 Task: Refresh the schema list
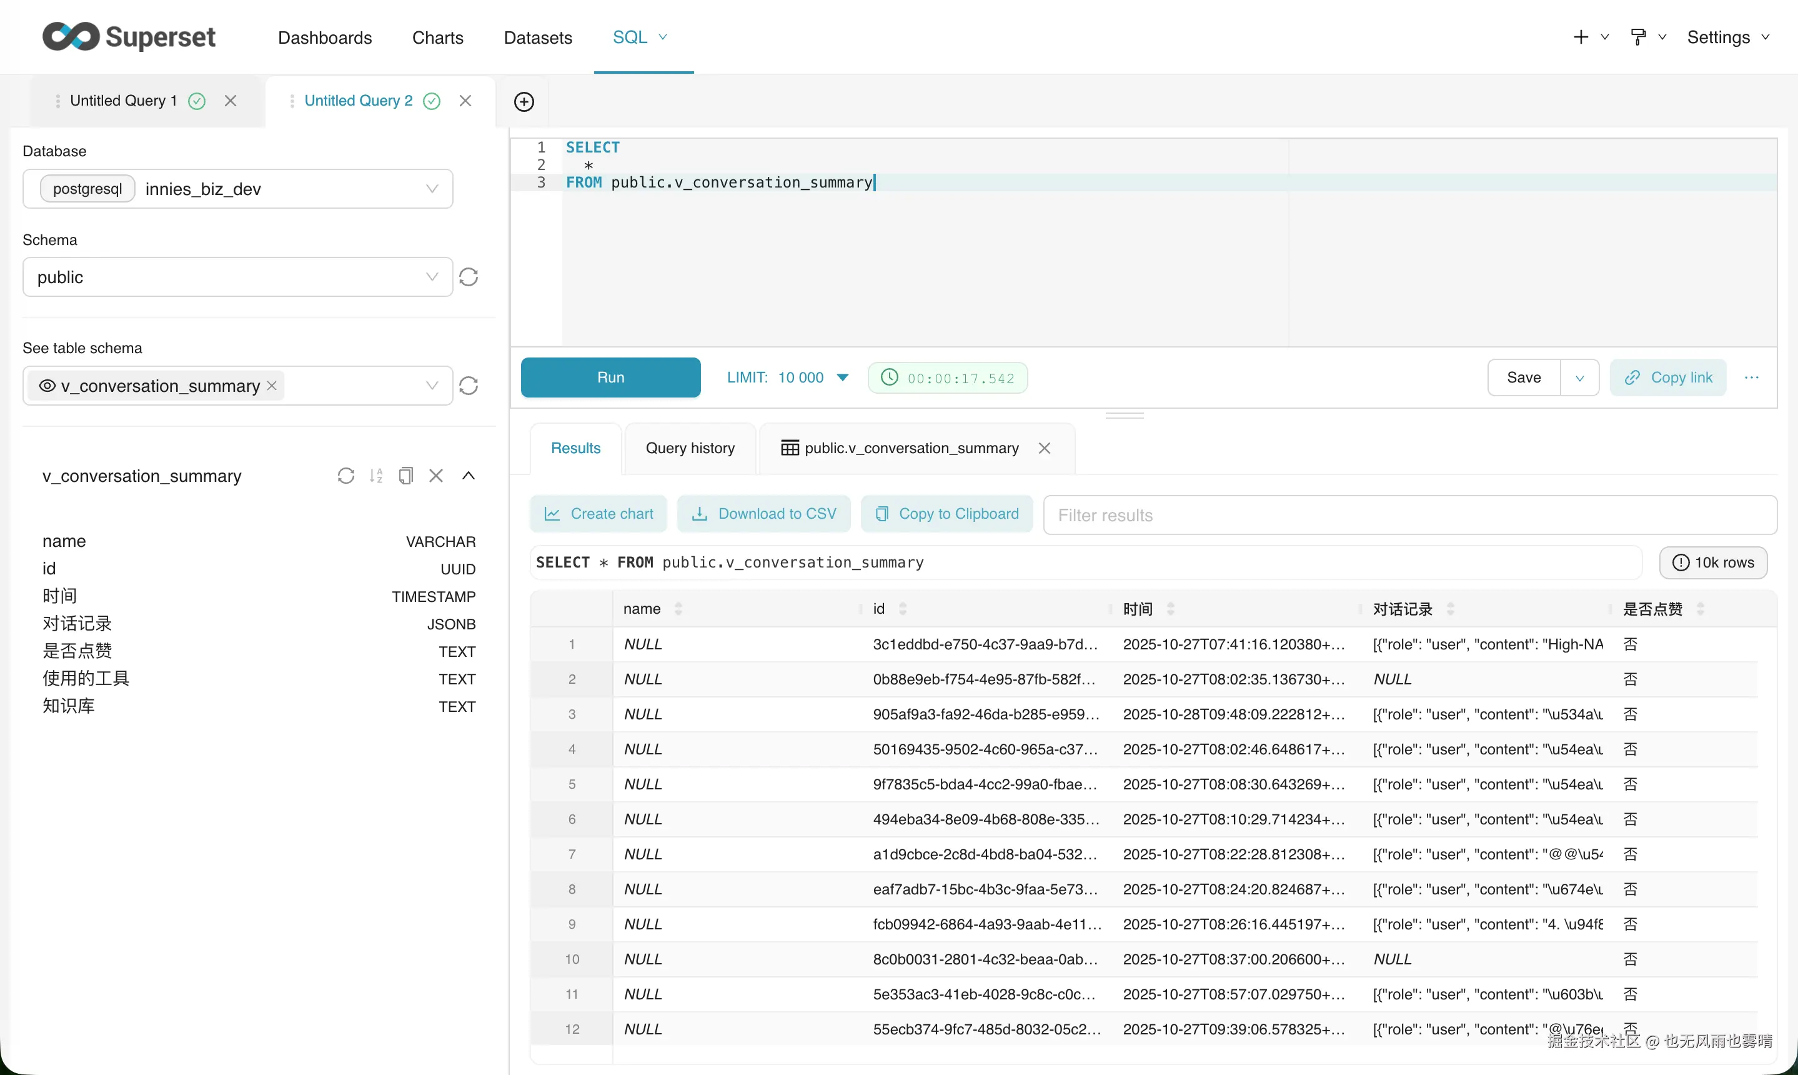click(x=469, y=277)
